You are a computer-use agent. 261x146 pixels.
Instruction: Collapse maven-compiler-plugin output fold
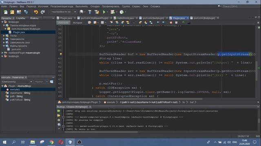tap(63, 117)
